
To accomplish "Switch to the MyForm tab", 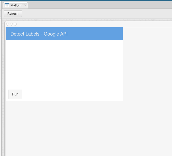I will (x=16, y=5).
